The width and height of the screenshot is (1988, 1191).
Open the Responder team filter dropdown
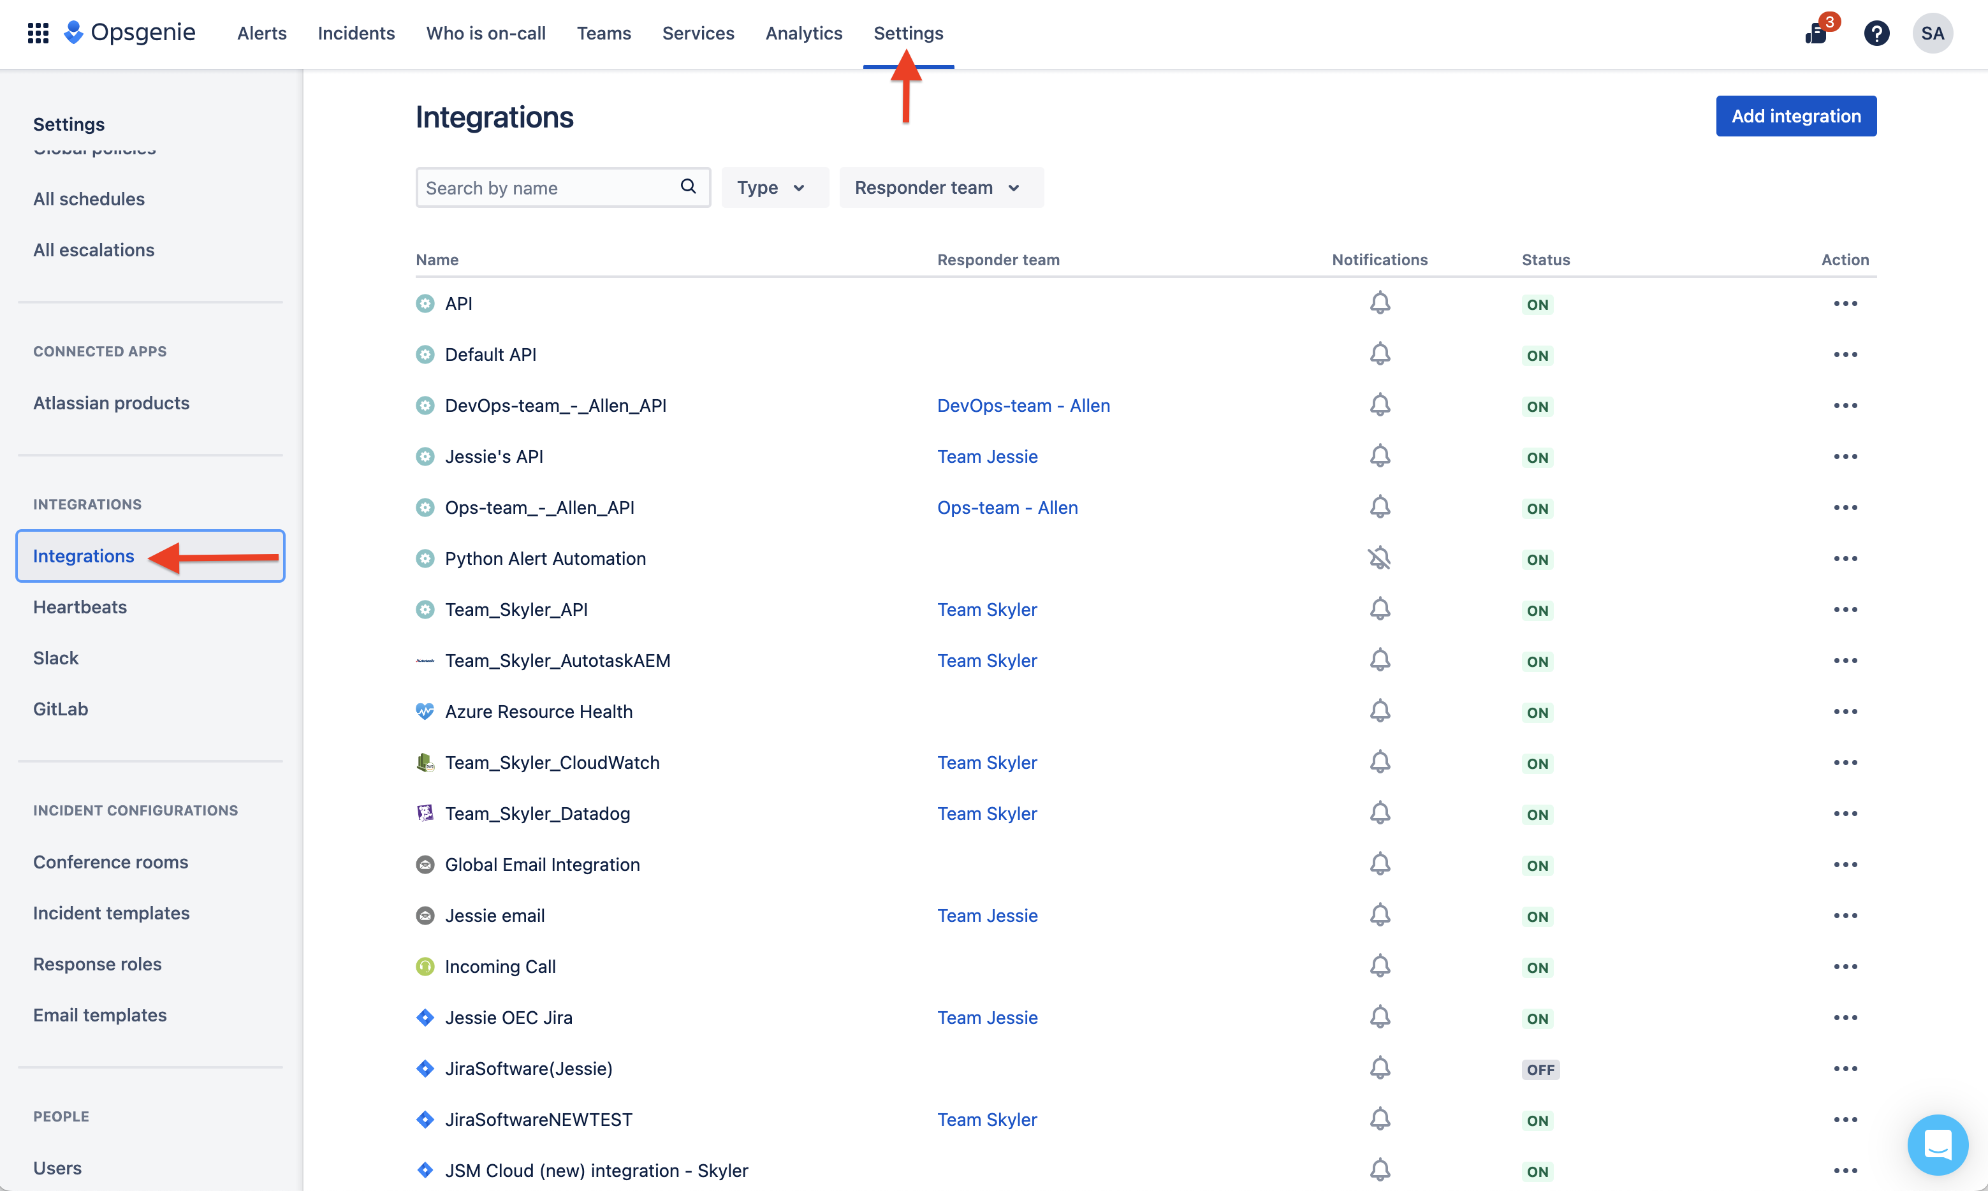[940, 187]
